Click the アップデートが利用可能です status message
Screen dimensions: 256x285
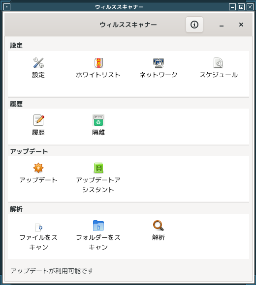click(x=52, y=271)
